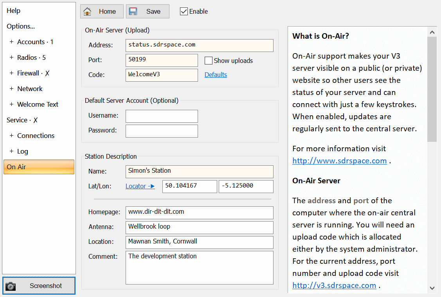Enable the Show uploads checkbox
The height and width of the screenshot is (297, 441).
tap(209, 61)
